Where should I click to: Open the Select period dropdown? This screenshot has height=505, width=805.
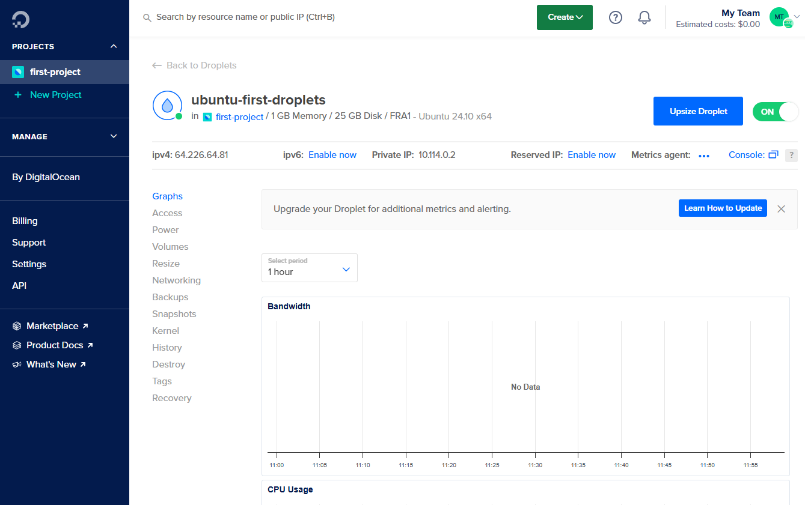[x=310, y=268]
